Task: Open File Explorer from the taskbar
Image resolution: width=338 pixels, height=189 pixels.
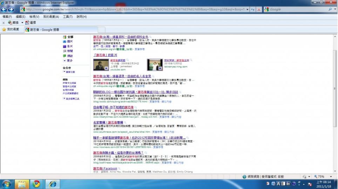Action: (x=22, y=183)
